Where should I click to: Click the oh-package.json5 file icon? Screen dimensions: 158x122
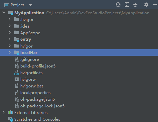click(17, 99)
